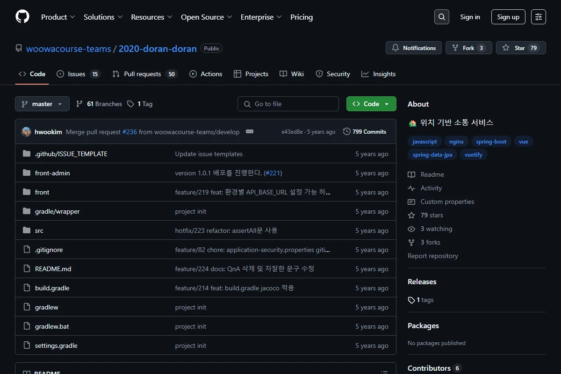Click the Sign up button
This screenshot has width=561, height=374.
pyautogui.click(x=508, y=17)
